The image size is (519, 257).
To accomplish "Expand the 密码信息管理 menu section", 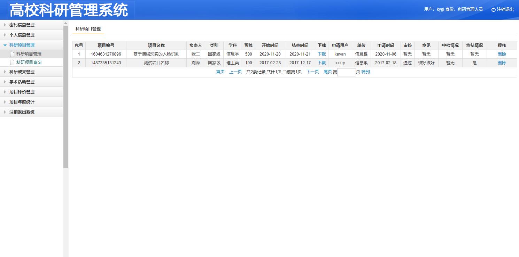I will coord(22,25).
